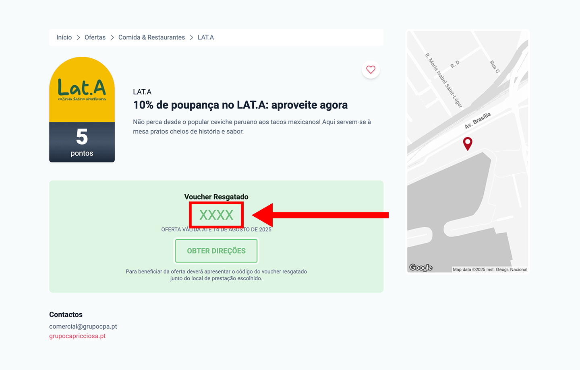Select the Início breadcrumb chevron separator
This screenshot has height=370, width=580.
click(78, 37)
